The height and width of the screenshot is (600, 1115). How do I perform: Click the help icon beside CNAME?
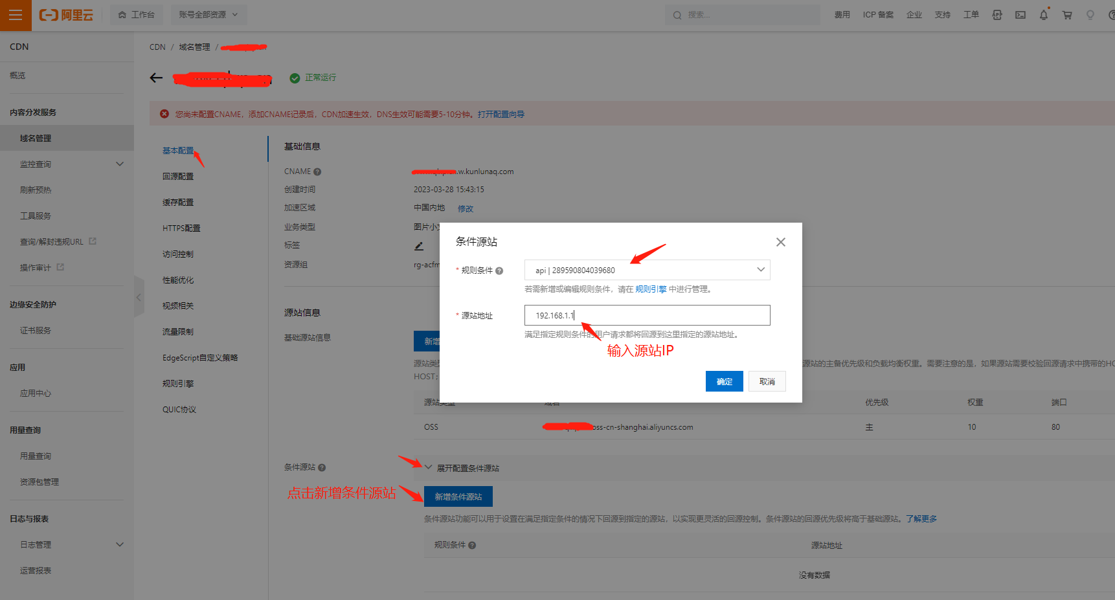click(317, 172)
